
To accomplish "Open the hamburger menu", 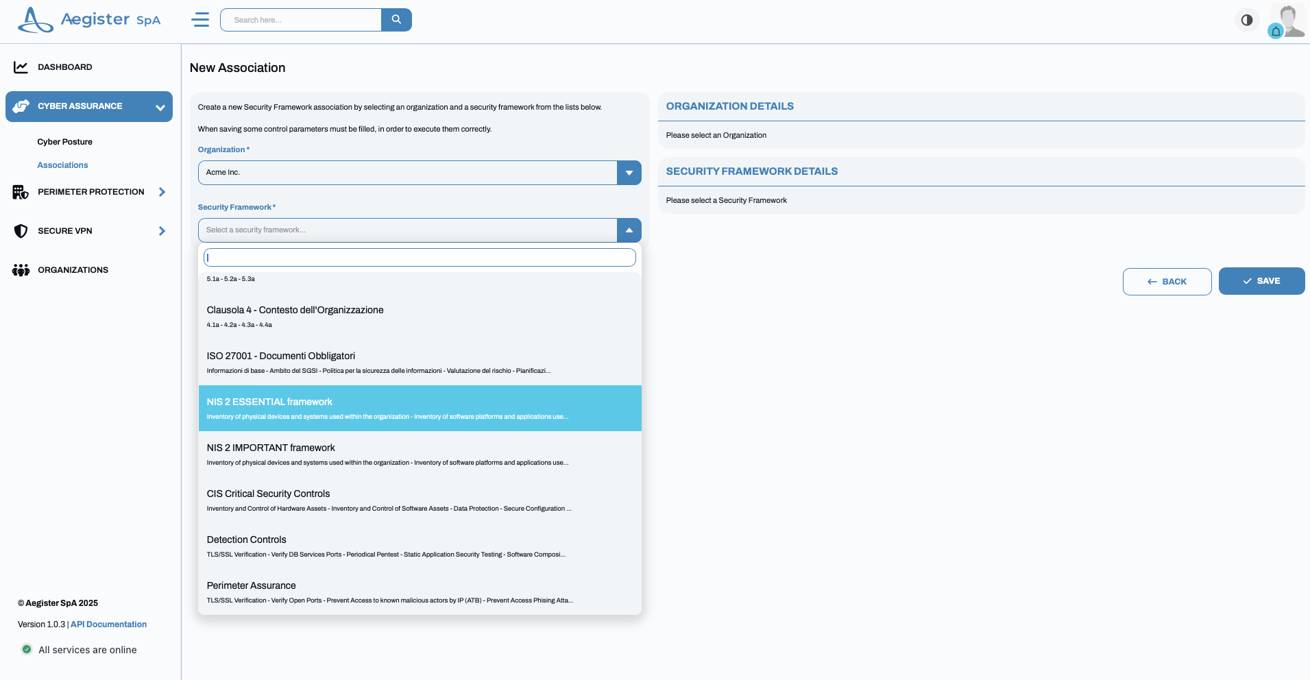I will pos(200,20).
